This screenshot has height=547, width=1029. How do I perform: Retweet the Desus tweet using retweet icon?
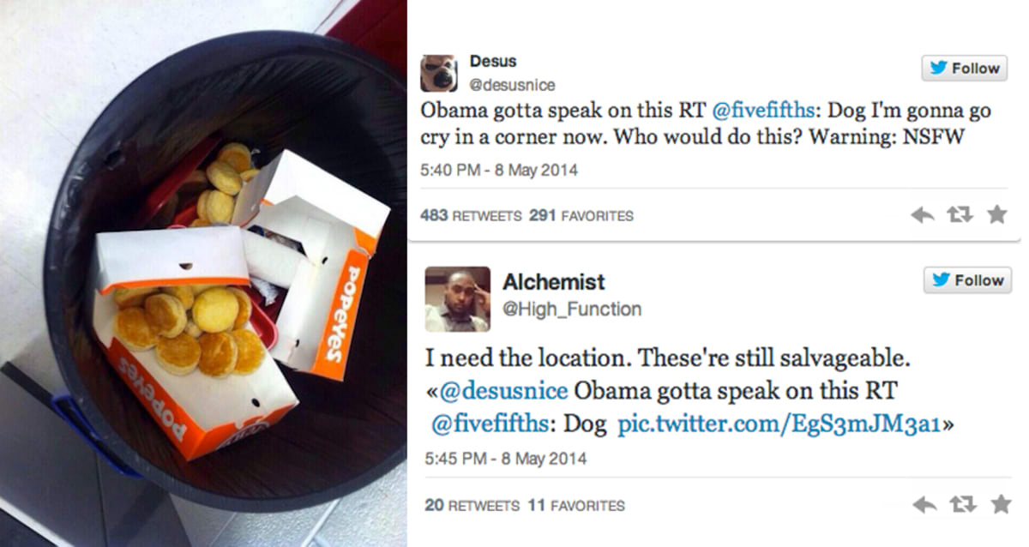(x=960, y=215)
